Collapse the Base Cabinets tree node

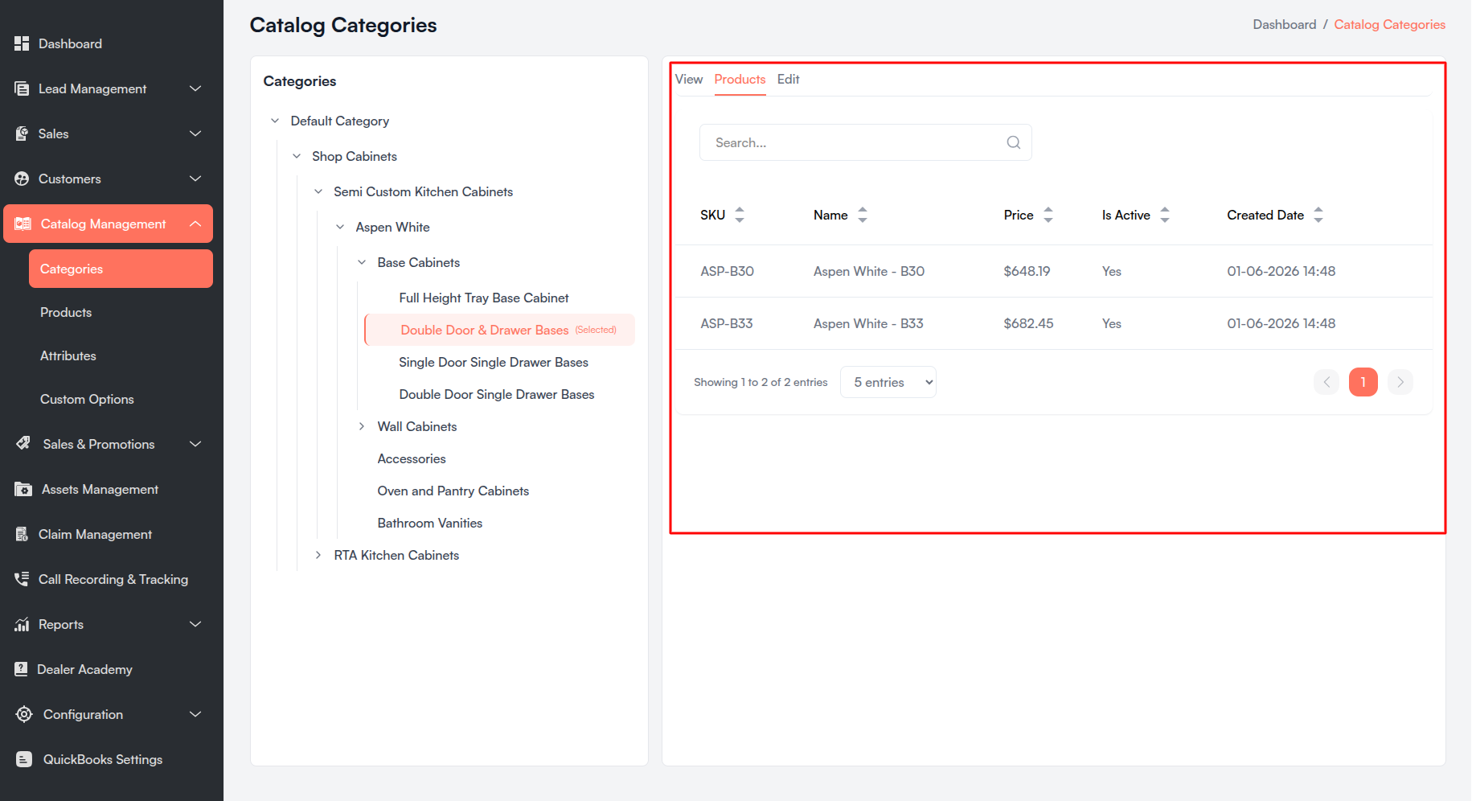point(362,262)
